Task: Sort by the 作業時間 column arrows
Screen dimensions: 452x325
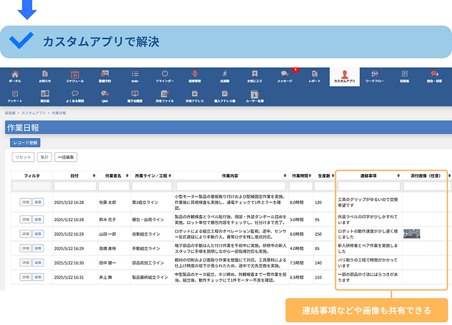Action: pos(308,175)
